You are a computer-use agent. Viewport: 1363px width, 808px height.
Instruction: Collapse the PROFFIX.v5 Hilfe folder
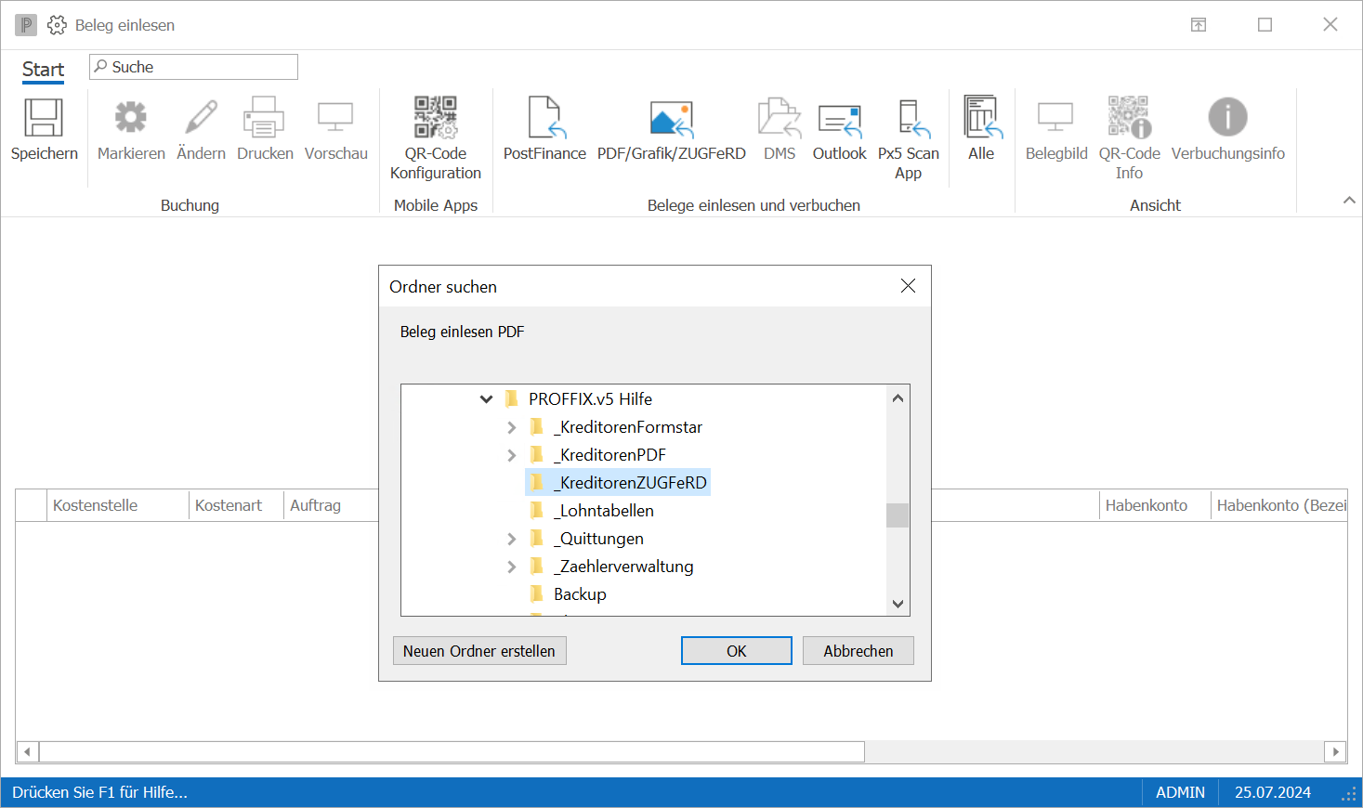[x=486, y=399]
